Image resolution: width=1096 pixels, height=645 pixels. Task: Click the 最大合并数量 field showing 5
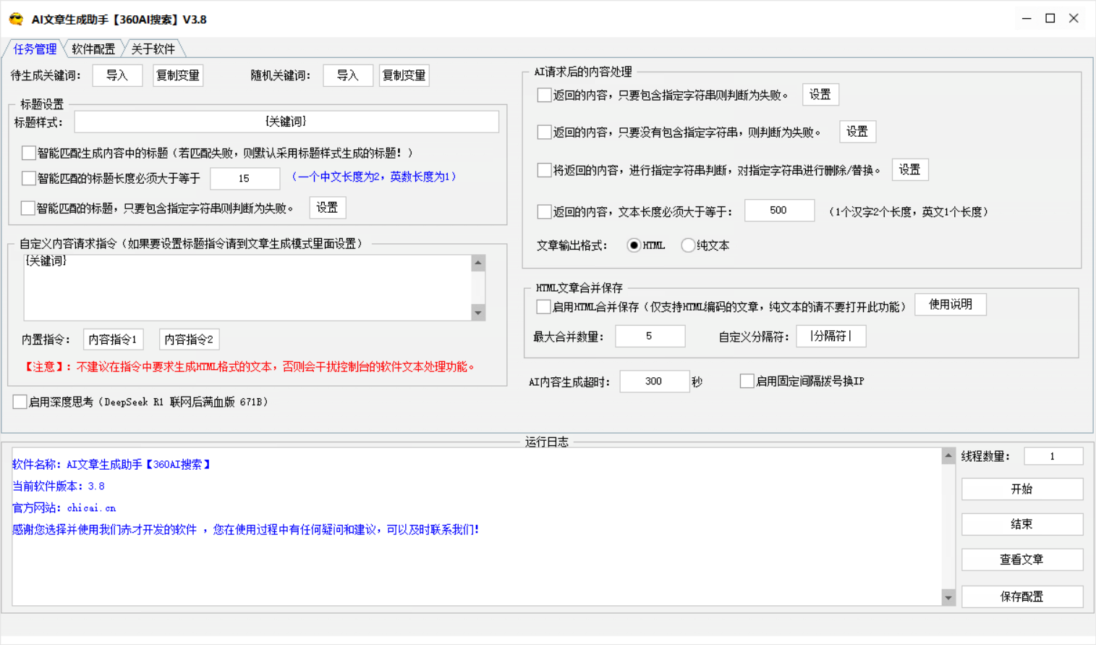tap(650, 336)
